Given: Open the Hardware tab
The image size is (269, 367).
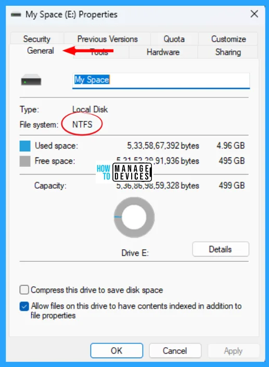Looking at the screenshot, I should click(163, 52).
